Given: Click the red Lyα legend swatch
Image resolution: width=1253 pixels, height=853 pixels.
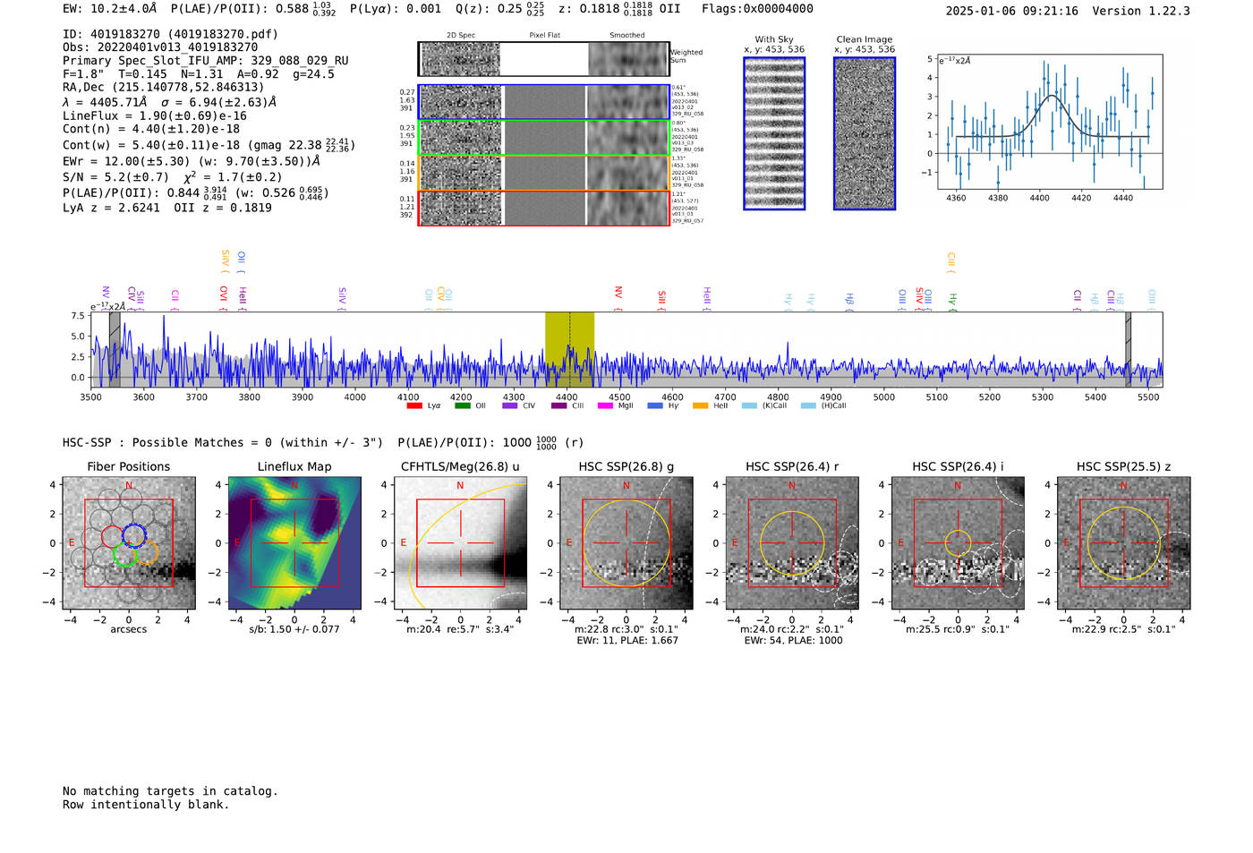Looking at the screenshot, I should [414, 405].
